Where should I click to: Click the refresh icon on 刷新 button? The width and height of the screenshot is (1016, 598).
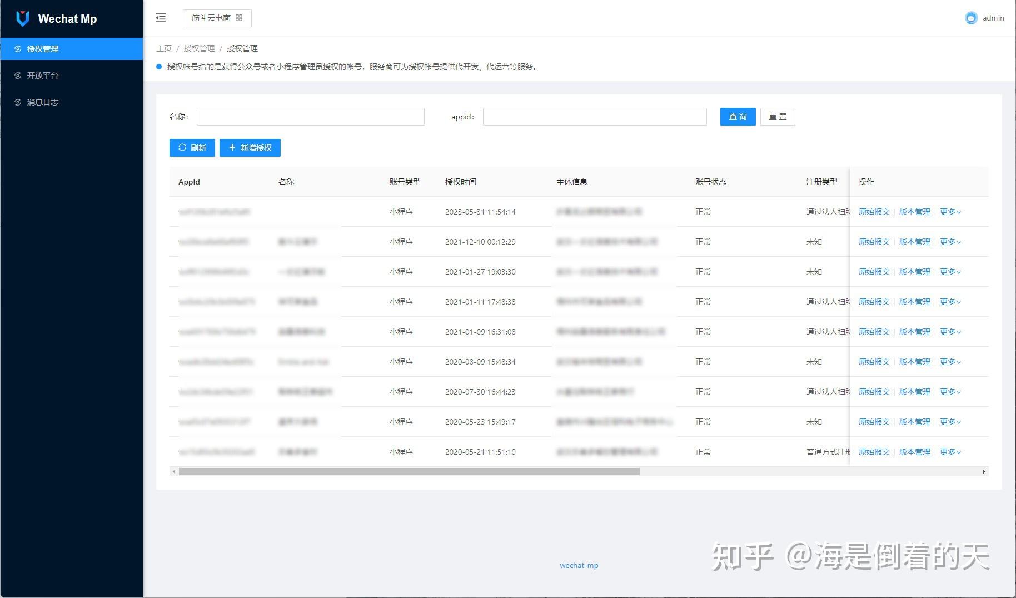[x=182, y=147]
